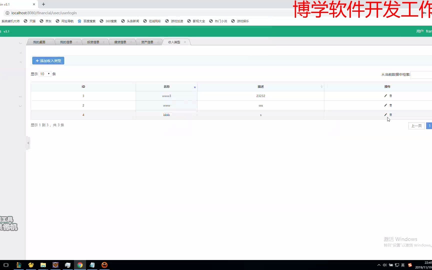The image size is (432, 270).
Task: Open the 游戏娱乐 bookmark
Action: tap(240, 21)
